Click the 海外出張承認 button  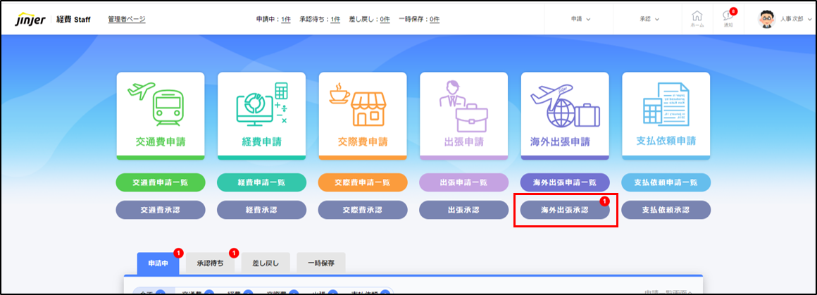coord(565,210)
